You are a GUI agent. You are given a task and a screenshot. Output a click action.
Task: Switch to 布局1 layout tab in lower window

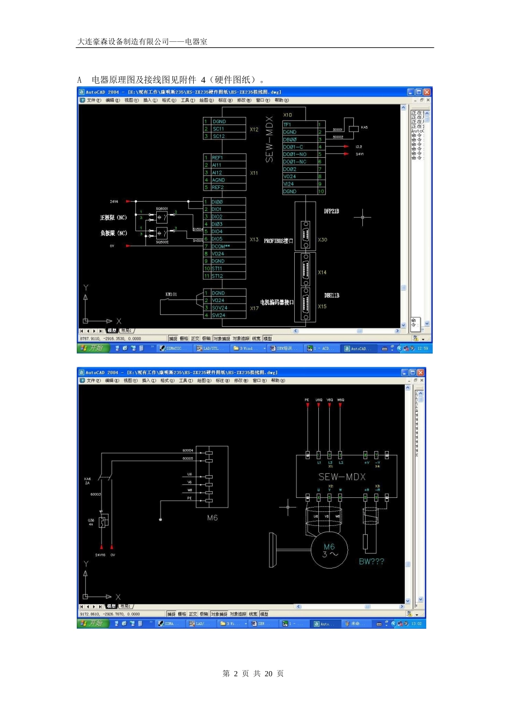click(x=126, y=606)
